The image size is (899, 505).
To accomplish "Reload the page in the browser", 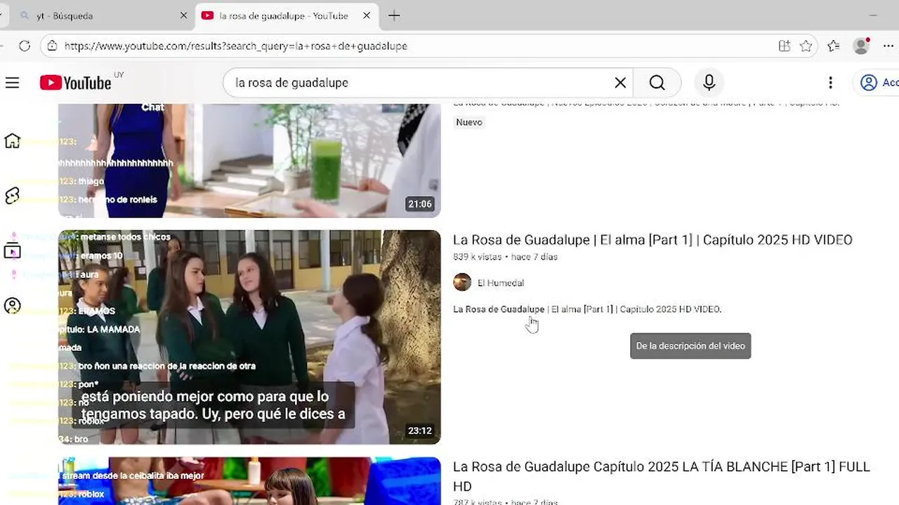I will pyautogui.click(x=25, y=46).
